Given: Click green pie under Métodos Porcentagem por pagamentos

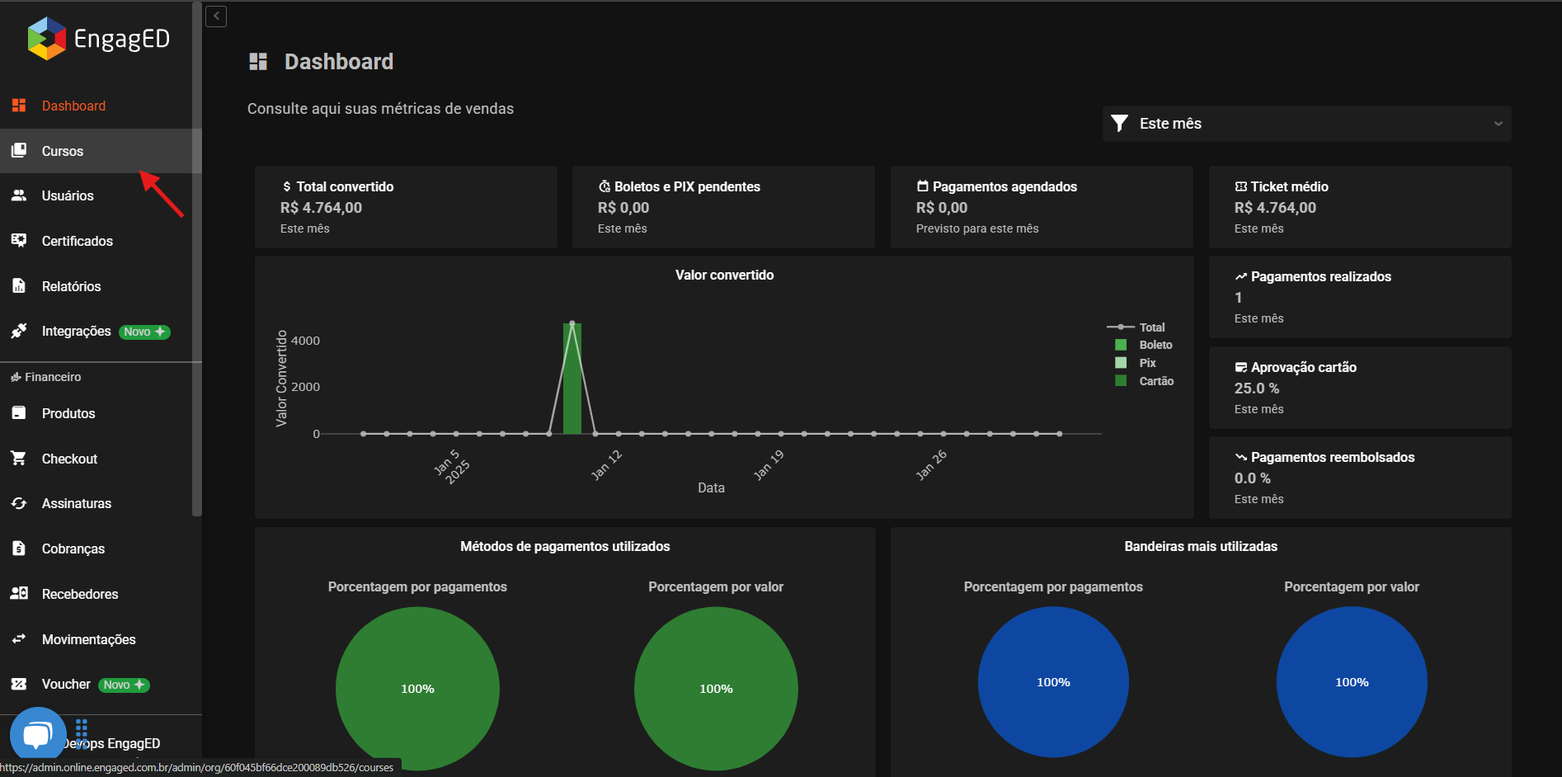Looking at the screenshot, I should [417, 689].
